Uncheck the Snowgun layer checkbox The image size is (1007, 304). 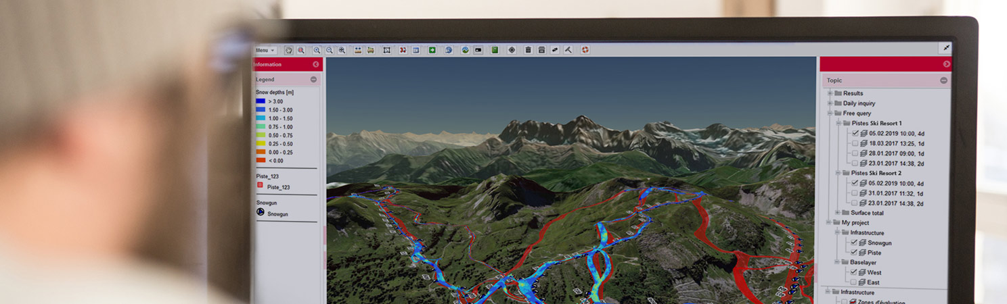click(854, 243)
